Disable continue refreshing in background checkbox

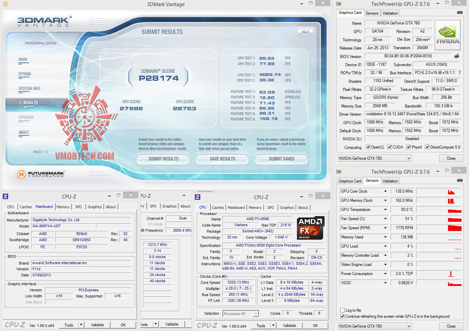pos(342,316)
